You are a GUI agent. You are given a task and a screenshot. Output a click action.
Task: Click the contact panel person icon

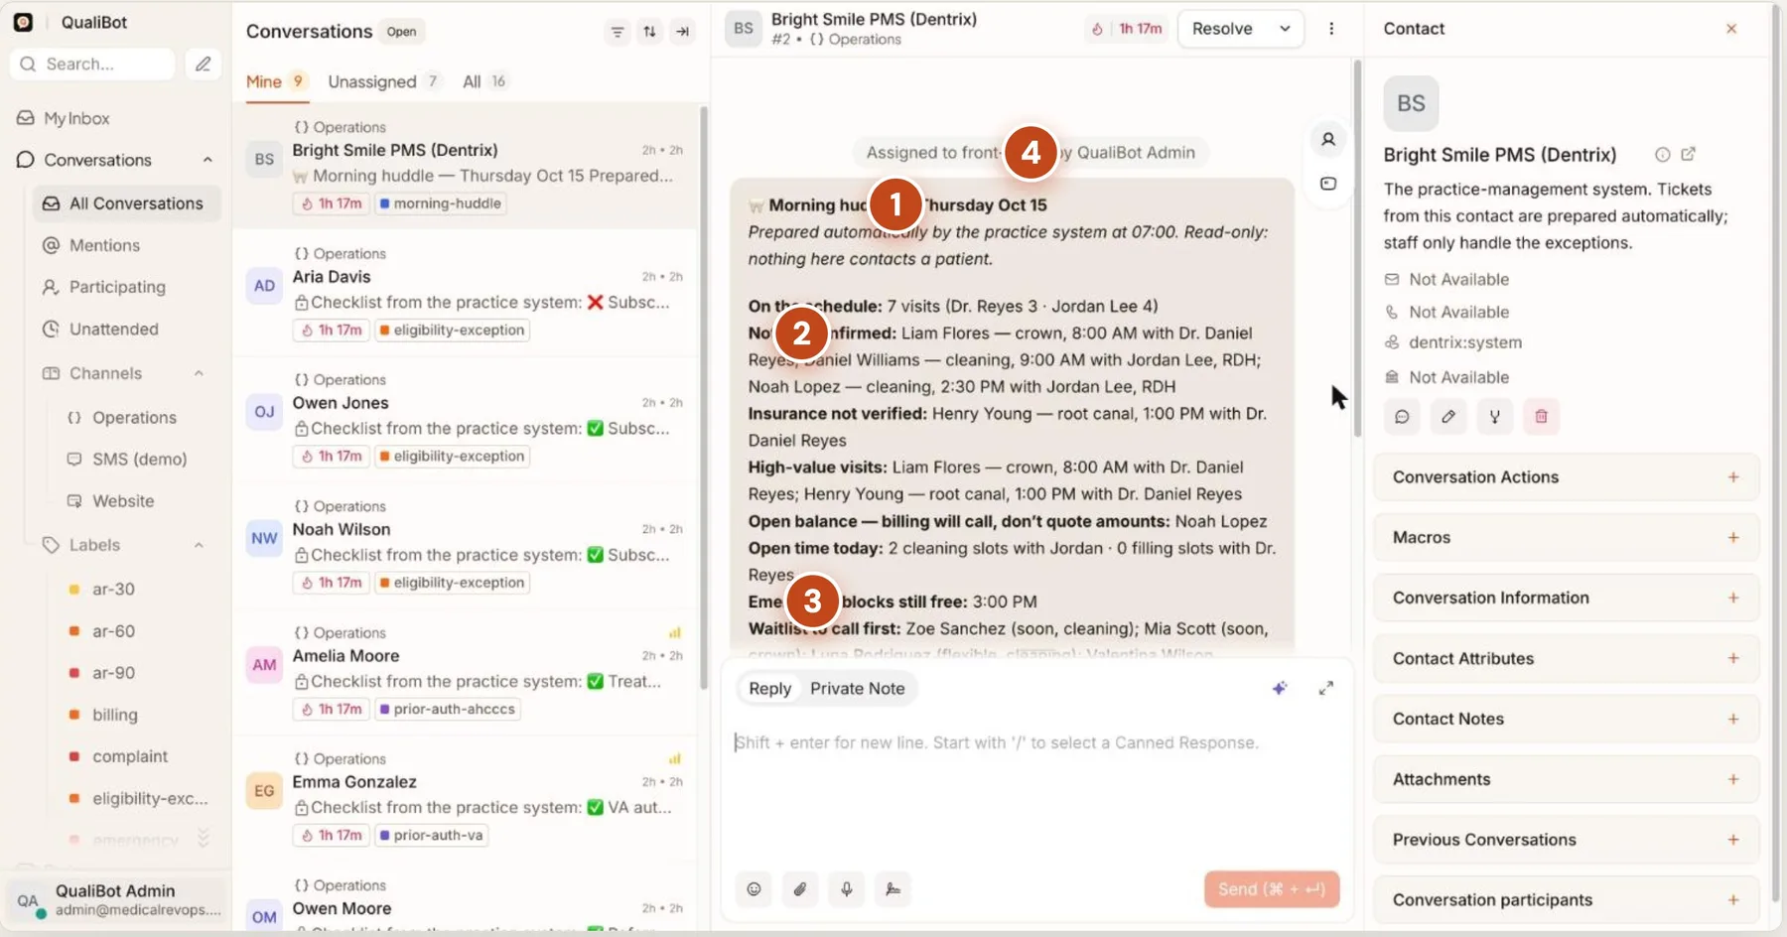[1328, 140]
